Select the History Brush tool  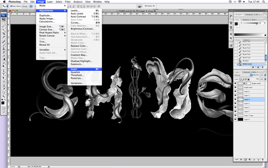pyautogui.click(x=4, y=52)
